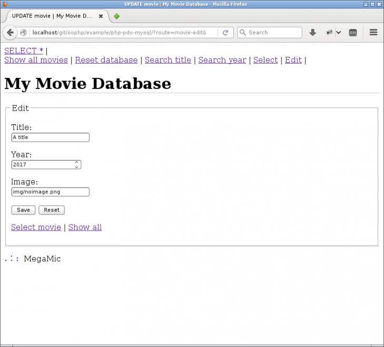Click the Firefox logo in title bar

5,4
